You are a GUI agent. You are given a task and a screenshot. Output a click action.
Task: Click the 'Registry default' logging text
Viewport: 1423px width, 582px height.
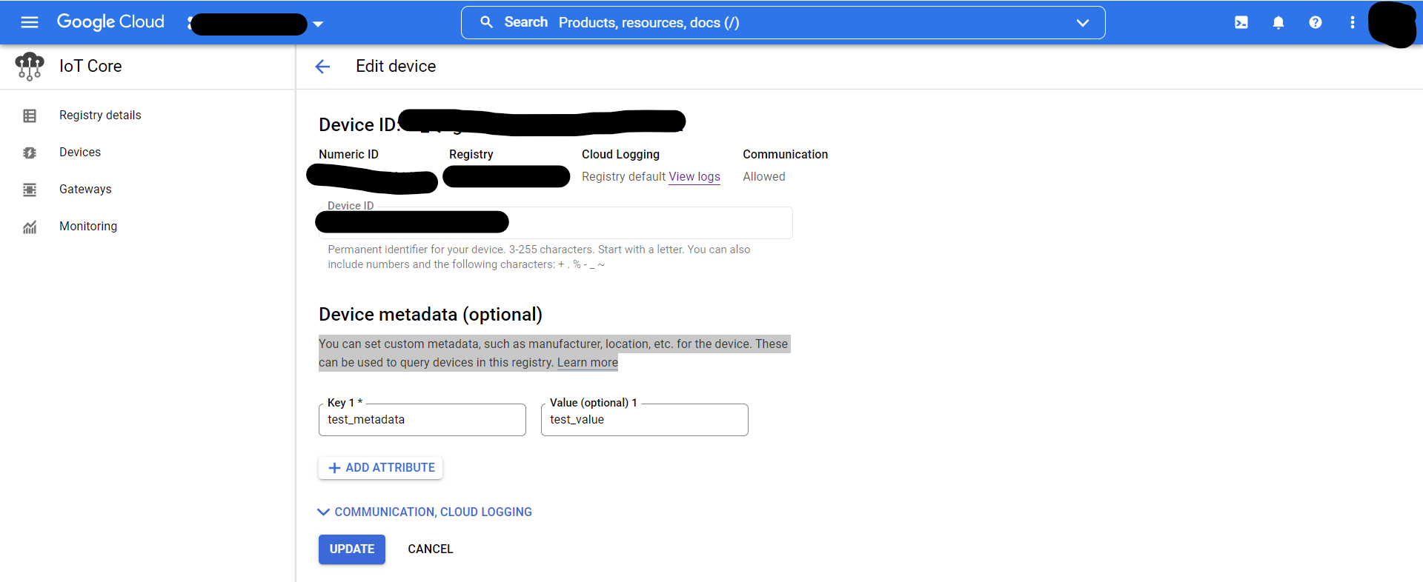(x=623, y=176)
